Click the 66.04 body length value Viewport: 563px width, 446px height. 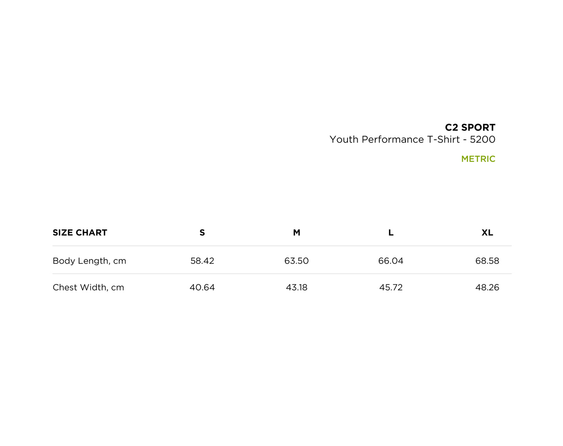391,261
